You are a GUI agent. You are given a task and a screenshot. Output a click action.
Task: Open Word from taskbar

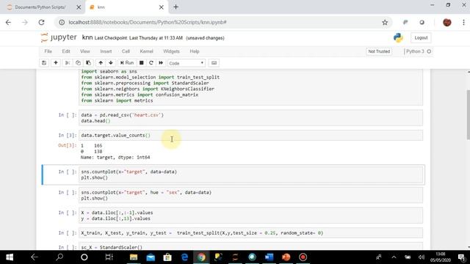[270, 257]
